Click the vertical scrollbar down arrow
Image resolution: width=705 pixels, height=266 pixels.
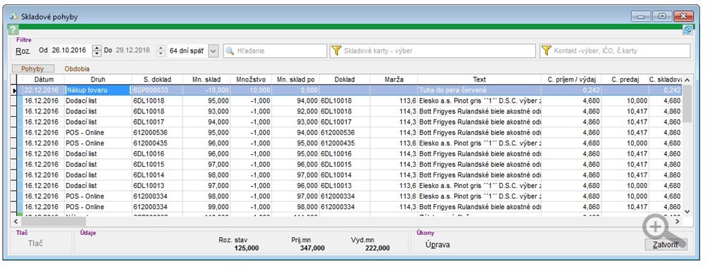(687, 211)
